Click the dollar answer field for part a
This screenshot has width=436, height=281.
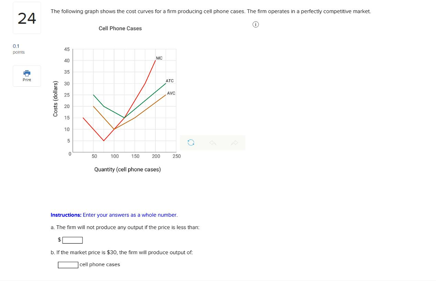pyautogui.click(x=72, y=240)
